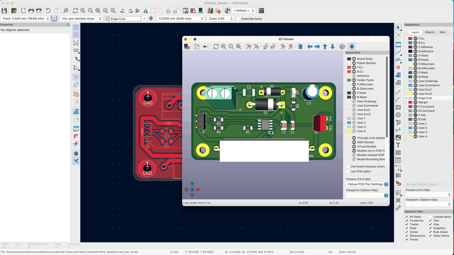Close the Properties panel with its X button
Image resolution: width=454 pixels, height=255 pixels.
coord(68,25)
